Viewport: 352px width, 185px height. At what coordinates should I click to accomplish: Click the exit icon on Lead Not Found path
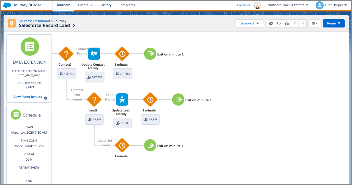(150, 146)
